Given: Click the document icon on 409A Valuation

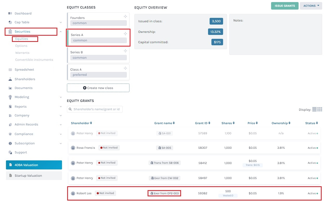Looking at the screenshot, I should 10,165.
